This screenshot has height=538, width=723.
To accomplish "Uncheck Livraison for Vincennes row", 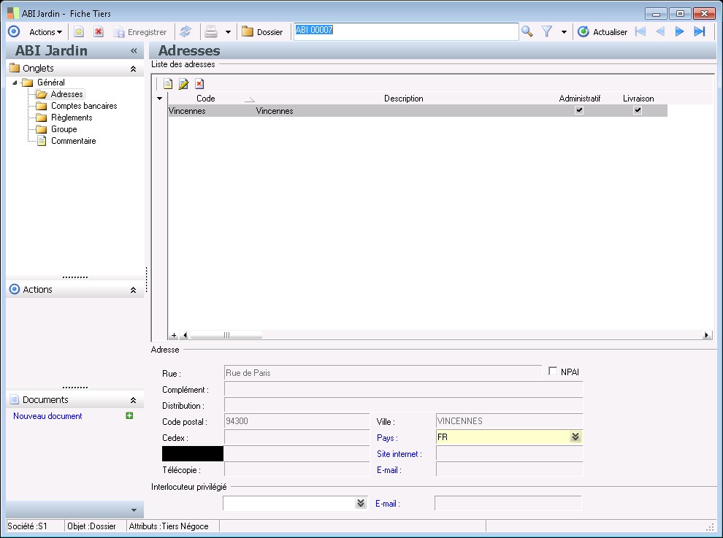I will 638,111.
